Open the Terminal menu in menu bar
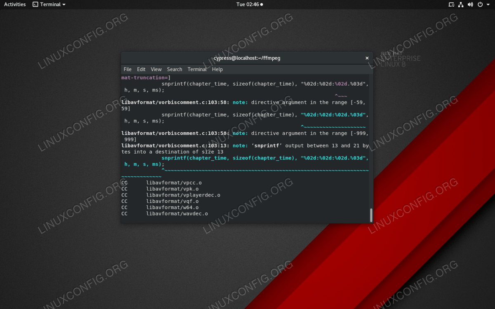The image size is (495, 309). coord(197,69)
